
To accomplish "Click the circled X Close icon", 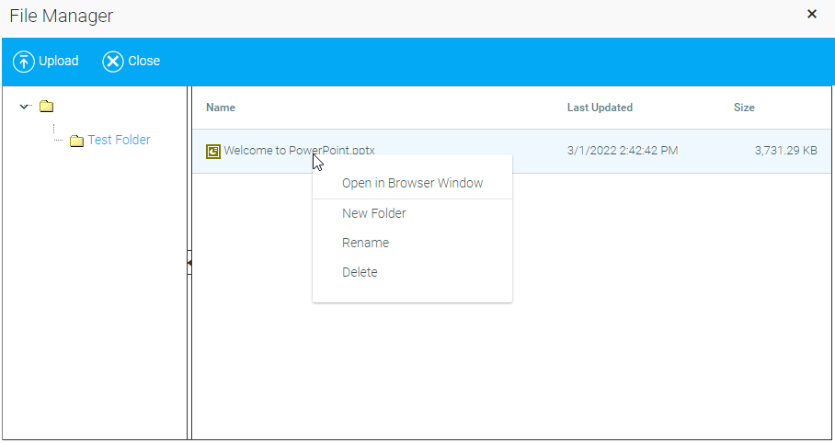I will point(112,62).
